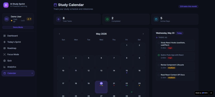
Task: Open Focus Mode from the sidebar
Action: (x=18, y=54)
